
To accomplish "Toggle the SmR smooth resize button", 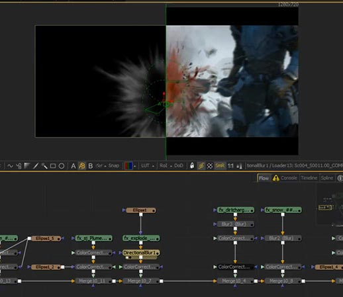I will [x=220, y=165].
